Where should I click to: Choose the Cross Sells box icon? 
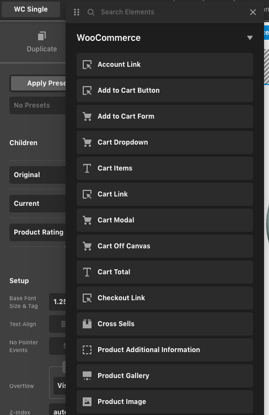[x=87, y=324]
